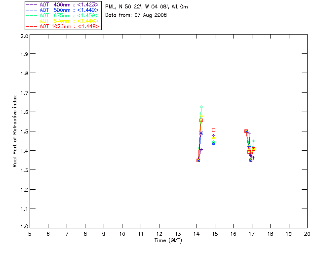Click the isolated yellow triangle marker near 15h

214,137
